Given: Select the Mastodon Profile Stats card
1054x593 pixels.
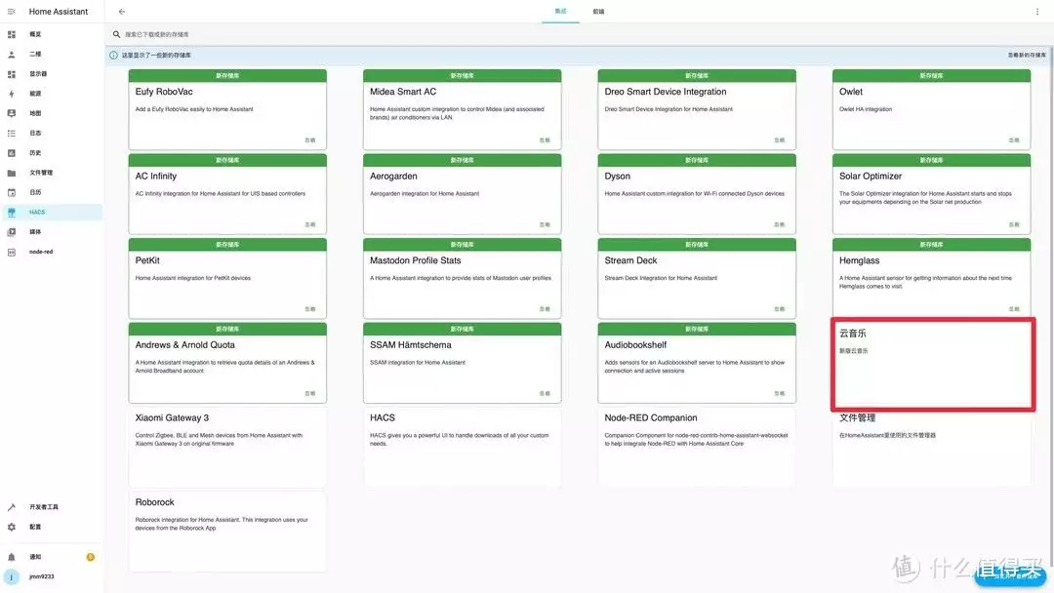Looking at the screenshot, I should tap(462, 279).
